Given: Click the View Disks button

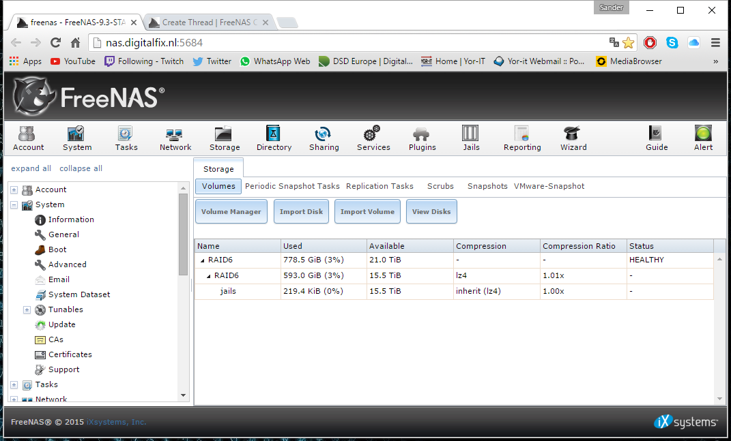Looking at the screenshot, I should click(x=431, y=211).
